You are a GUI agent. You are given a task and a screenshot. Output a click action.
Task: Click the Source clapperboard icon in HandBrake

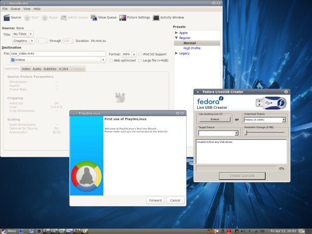[6, 18]
